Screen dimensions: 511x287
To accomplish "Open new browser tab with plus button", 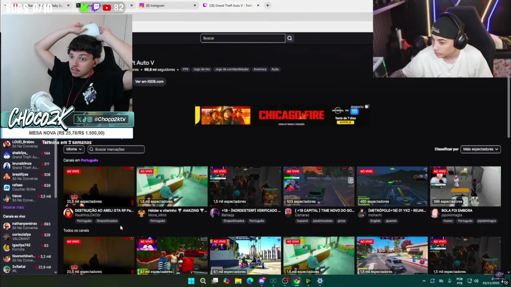I will 267,5.
